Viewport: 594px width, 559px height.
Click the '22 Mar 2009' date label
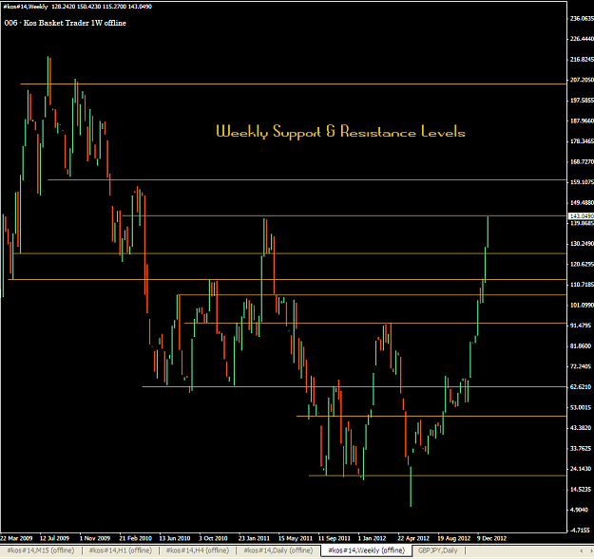pos(16,538)
